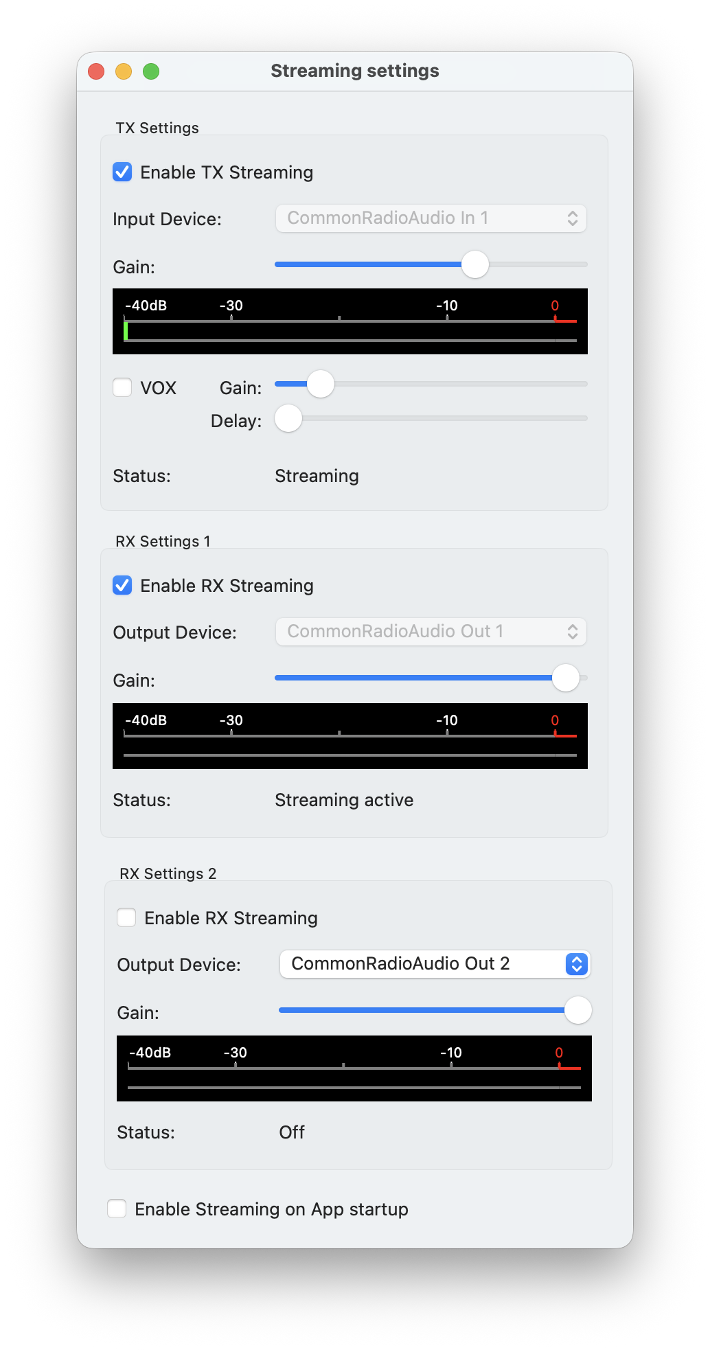Image resolution: width=710 pixels, height=1350 pixels.
Task: Click the VOX Delay slider knob
Action: [x=288, y=418]
